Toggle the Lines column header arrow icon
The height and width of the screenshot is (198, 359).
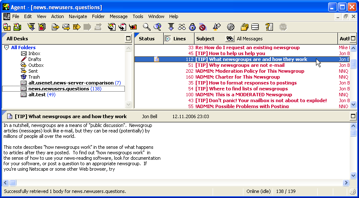(x=167, y=39)
